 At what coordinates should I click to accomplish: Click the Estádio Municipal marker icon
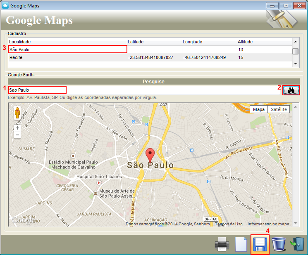[x=73, y=156]
